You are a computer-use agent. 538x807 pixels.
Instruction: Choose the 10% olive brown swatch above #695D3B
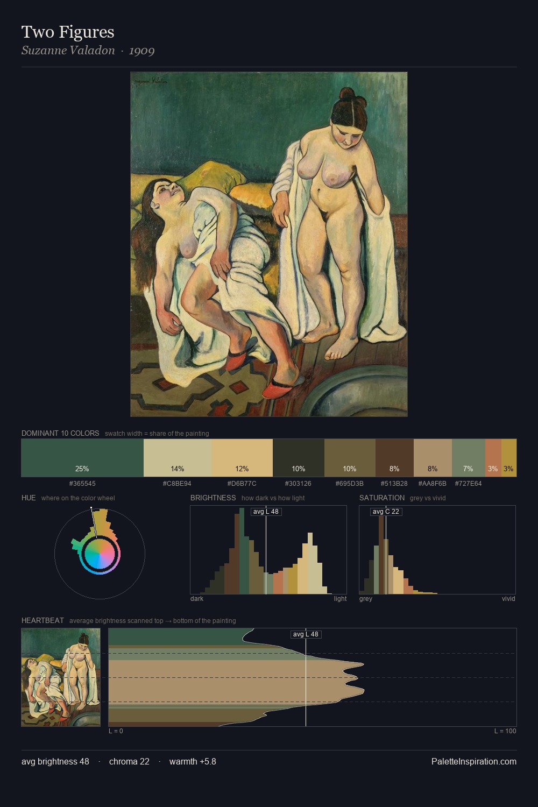click(350, 458)
